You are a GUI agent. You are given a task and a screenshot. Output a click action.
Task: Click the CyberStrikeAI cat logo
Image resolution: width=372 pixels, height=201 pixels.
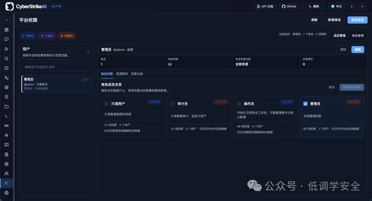(x=10, y=7)
